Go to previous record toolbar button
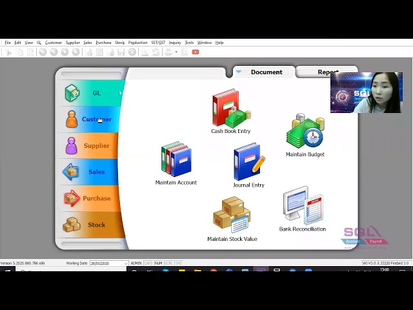 tap(54, 52)
